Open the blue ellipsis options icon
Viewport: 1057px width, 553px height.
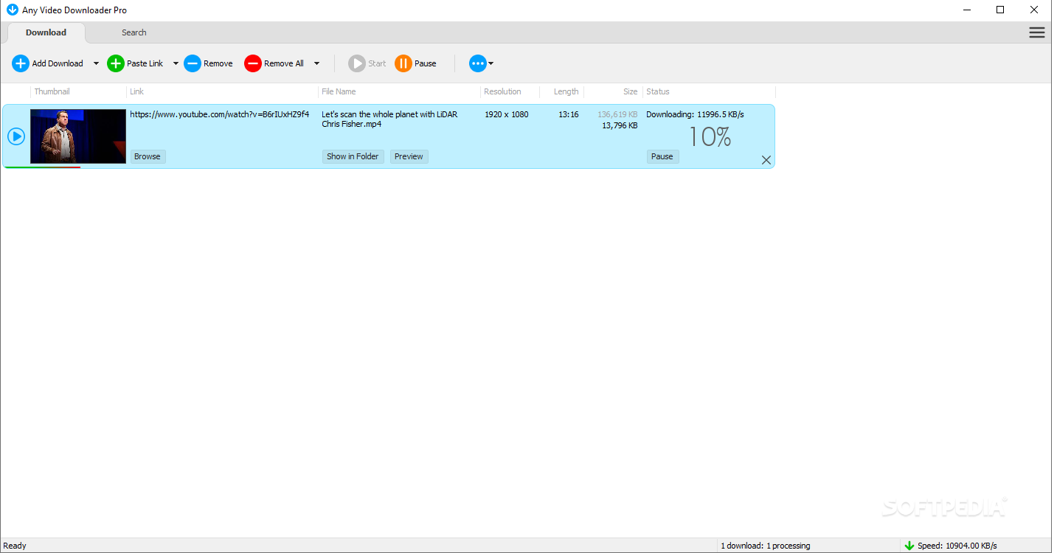coord(478,63)
